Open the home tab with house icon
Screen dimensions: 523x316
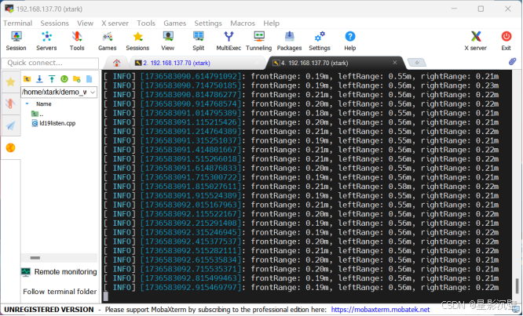(x=116, y=63)
